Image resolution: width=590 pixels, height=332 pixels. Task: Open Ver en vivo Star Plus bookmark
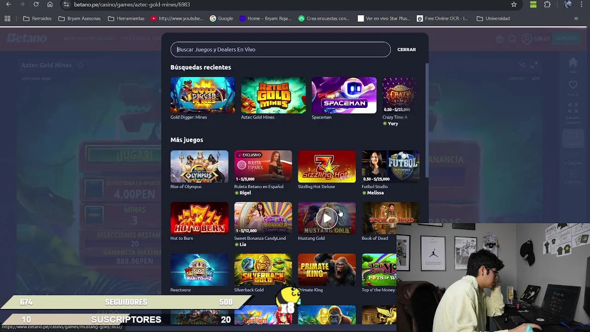[384, 18]
